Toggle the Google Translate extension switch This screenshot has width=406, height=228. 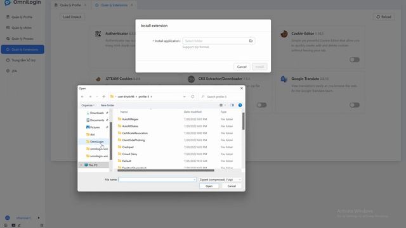[x=355, y=105]
